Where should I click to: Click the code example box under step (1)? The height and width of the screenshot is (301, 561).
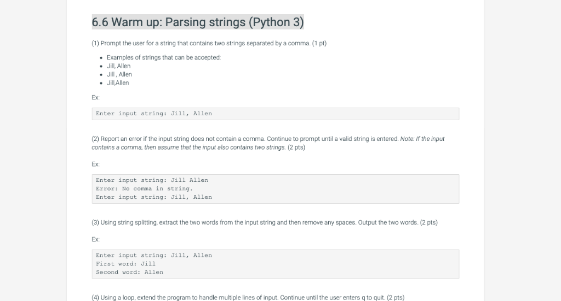click(x=275, y=114)
